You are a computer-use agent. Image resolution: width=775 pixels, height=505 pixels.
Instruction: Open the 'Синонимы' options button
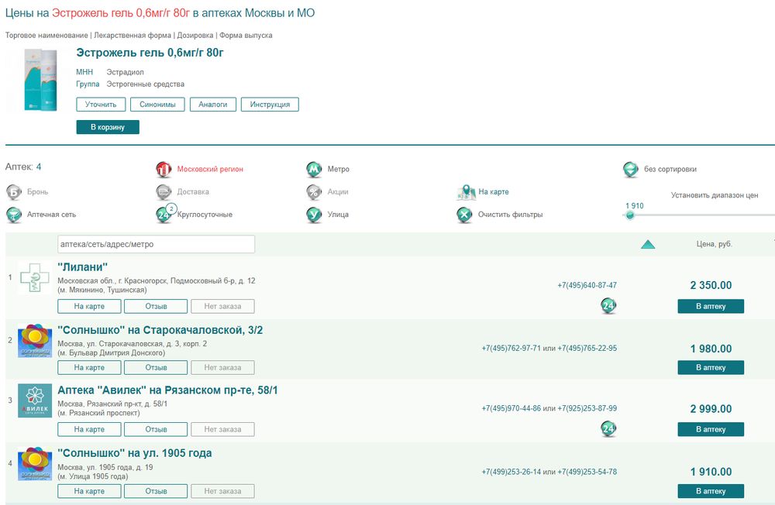[x=157, y=105]
